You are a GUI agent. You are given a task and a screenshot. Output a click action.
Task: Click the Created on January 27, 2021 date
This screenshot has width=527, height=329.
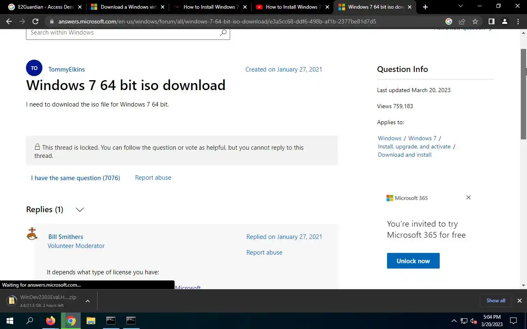[x=284, y=70]
